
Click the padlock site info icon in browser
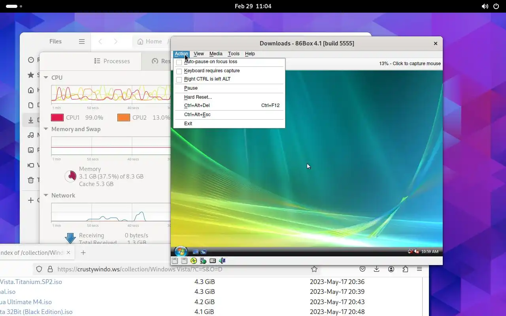pos(50,269)
